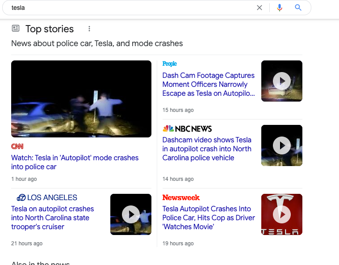The image size is (339, 265).
Task: Open 'Dash Cam Footage Captures Moment' article
Action: [209, 84]
